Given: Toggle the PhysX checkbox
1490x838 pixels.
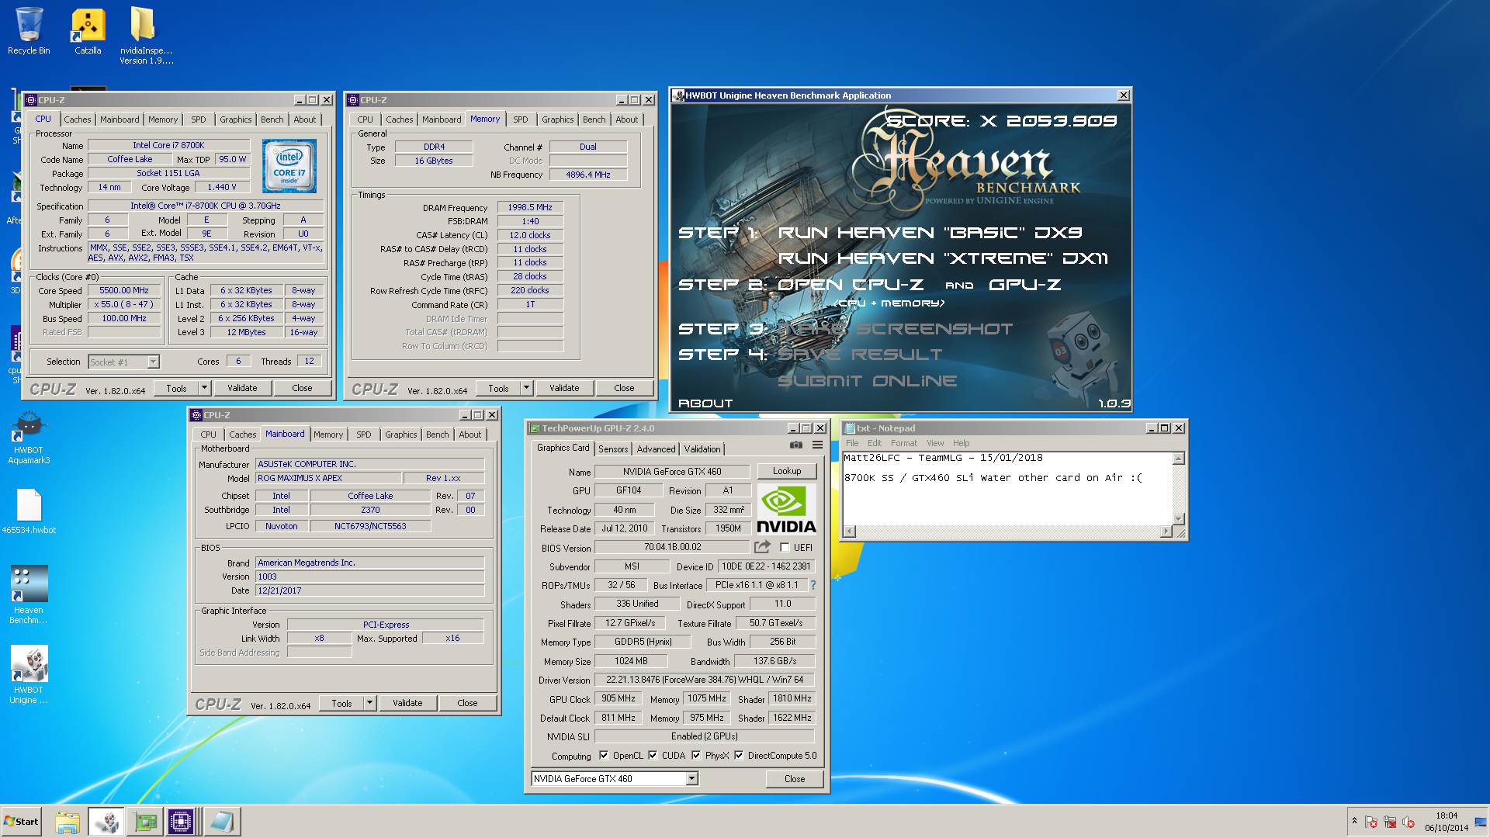Looking at the screenshot, I should [696, 756].
